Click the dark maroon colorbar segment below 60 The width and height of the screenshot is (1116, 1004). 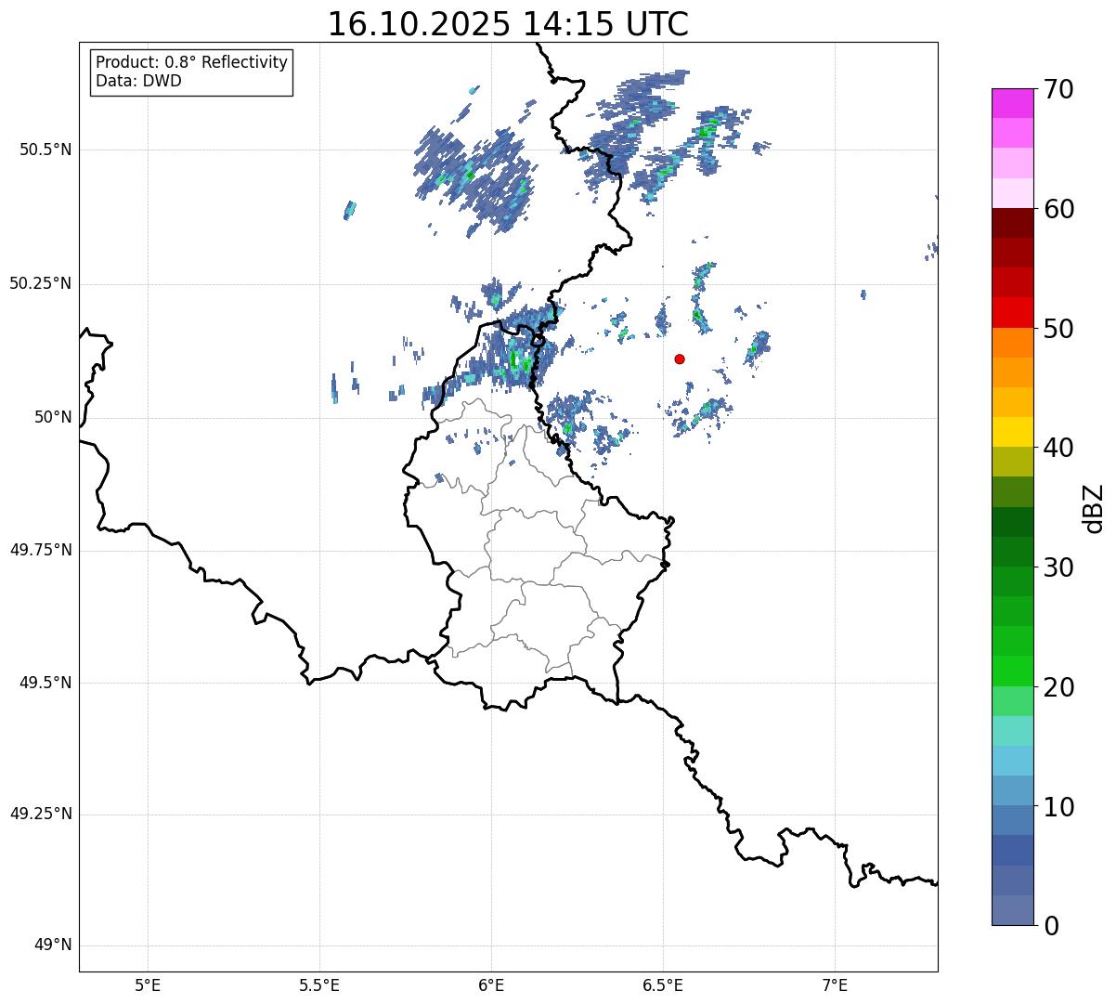pyautogui.click(x=1013, y=223)
